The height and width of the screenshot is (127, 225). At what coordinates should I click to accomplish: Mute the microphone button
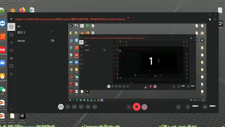188,107
